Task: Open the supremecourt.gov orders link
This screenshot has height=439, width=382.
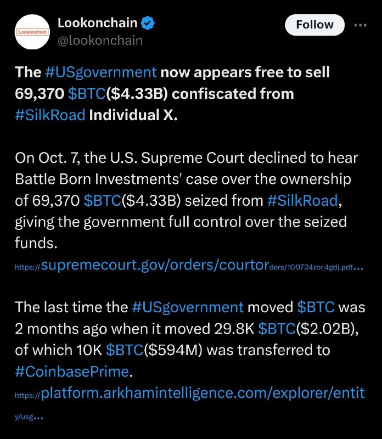Action: (189, 265)
